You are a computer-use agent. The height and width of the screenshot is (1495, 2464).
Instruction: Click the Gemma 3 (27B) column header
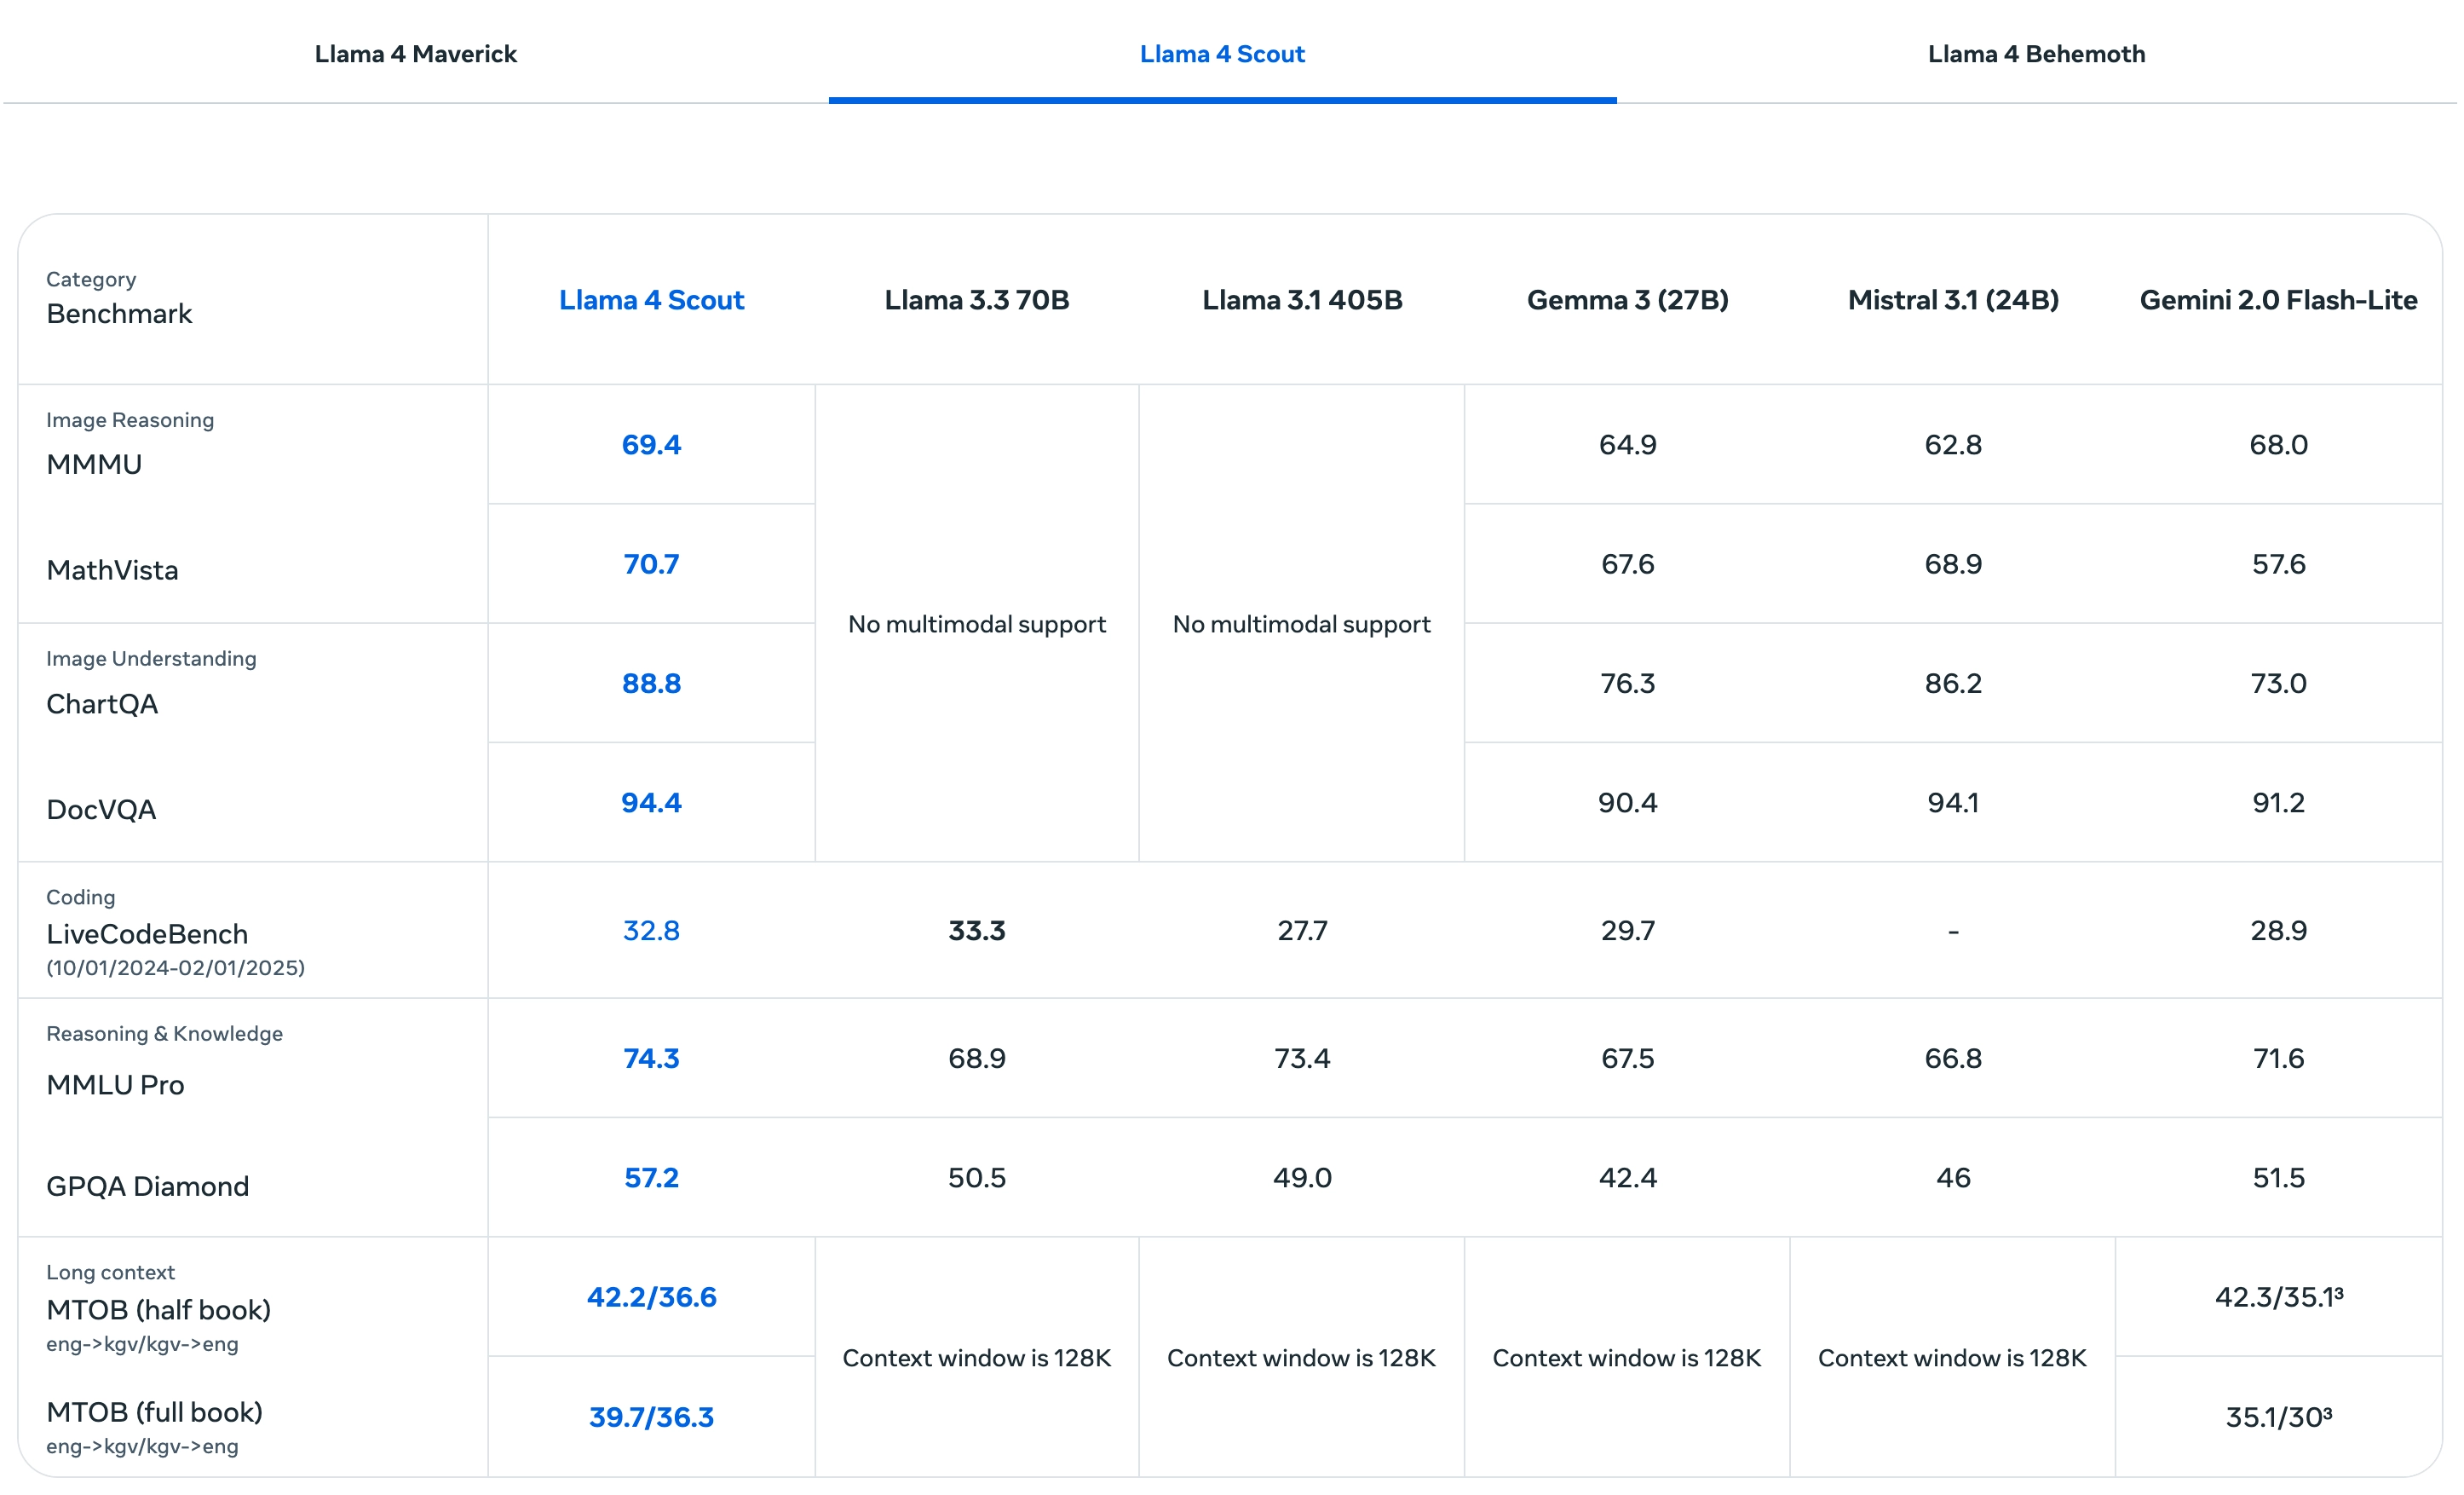(1627, 300)
